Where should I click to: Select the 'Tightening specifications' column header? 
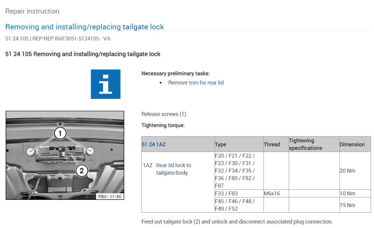pos(306,144)
